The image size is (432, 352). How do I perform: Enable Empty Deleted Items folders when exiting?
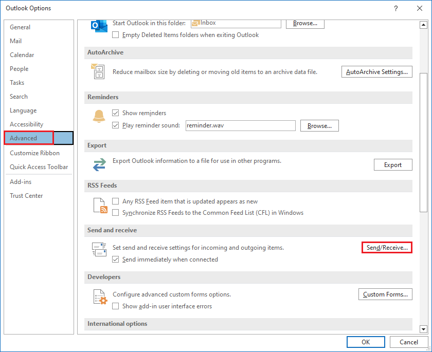(x=115, y=35)
